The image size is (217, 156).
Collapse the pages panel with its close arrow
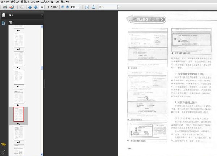42,15
